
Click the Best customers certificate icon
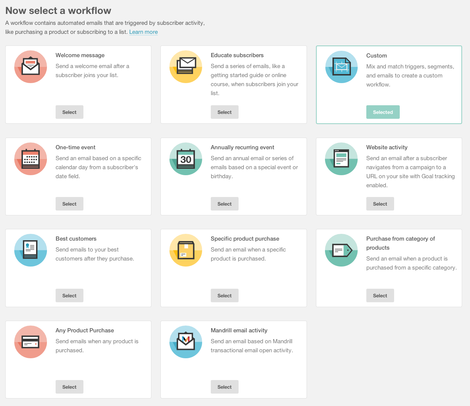click(31, 250)
